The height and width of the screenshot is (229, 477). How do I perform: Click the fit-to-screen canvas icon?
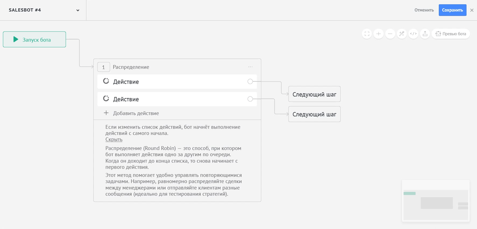(367, 34)
